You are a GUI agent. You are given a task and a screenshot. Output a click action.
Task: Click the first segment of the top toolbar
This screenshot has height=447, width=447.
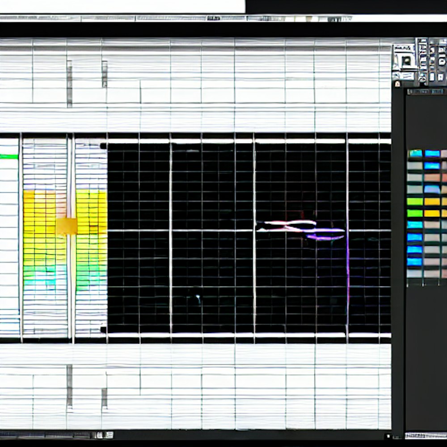coord(40,18)
